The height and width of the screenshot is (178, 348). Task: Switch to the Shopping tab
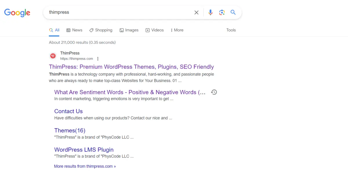click(101, 30)
